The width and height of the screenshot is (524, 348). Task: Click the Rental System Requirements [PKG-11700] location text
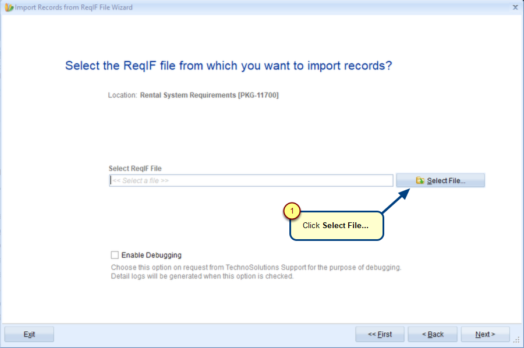[209, 95]
